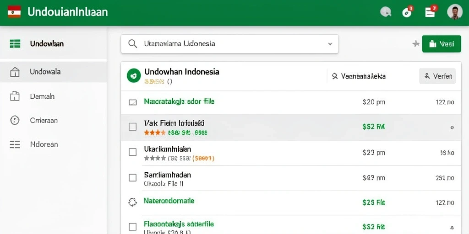
Task: Open the list icon with red badge
Action: (431, 11)
